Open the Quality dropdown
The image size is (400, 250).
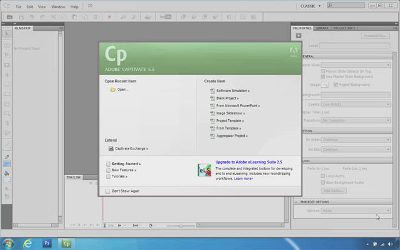click(356, 105)
